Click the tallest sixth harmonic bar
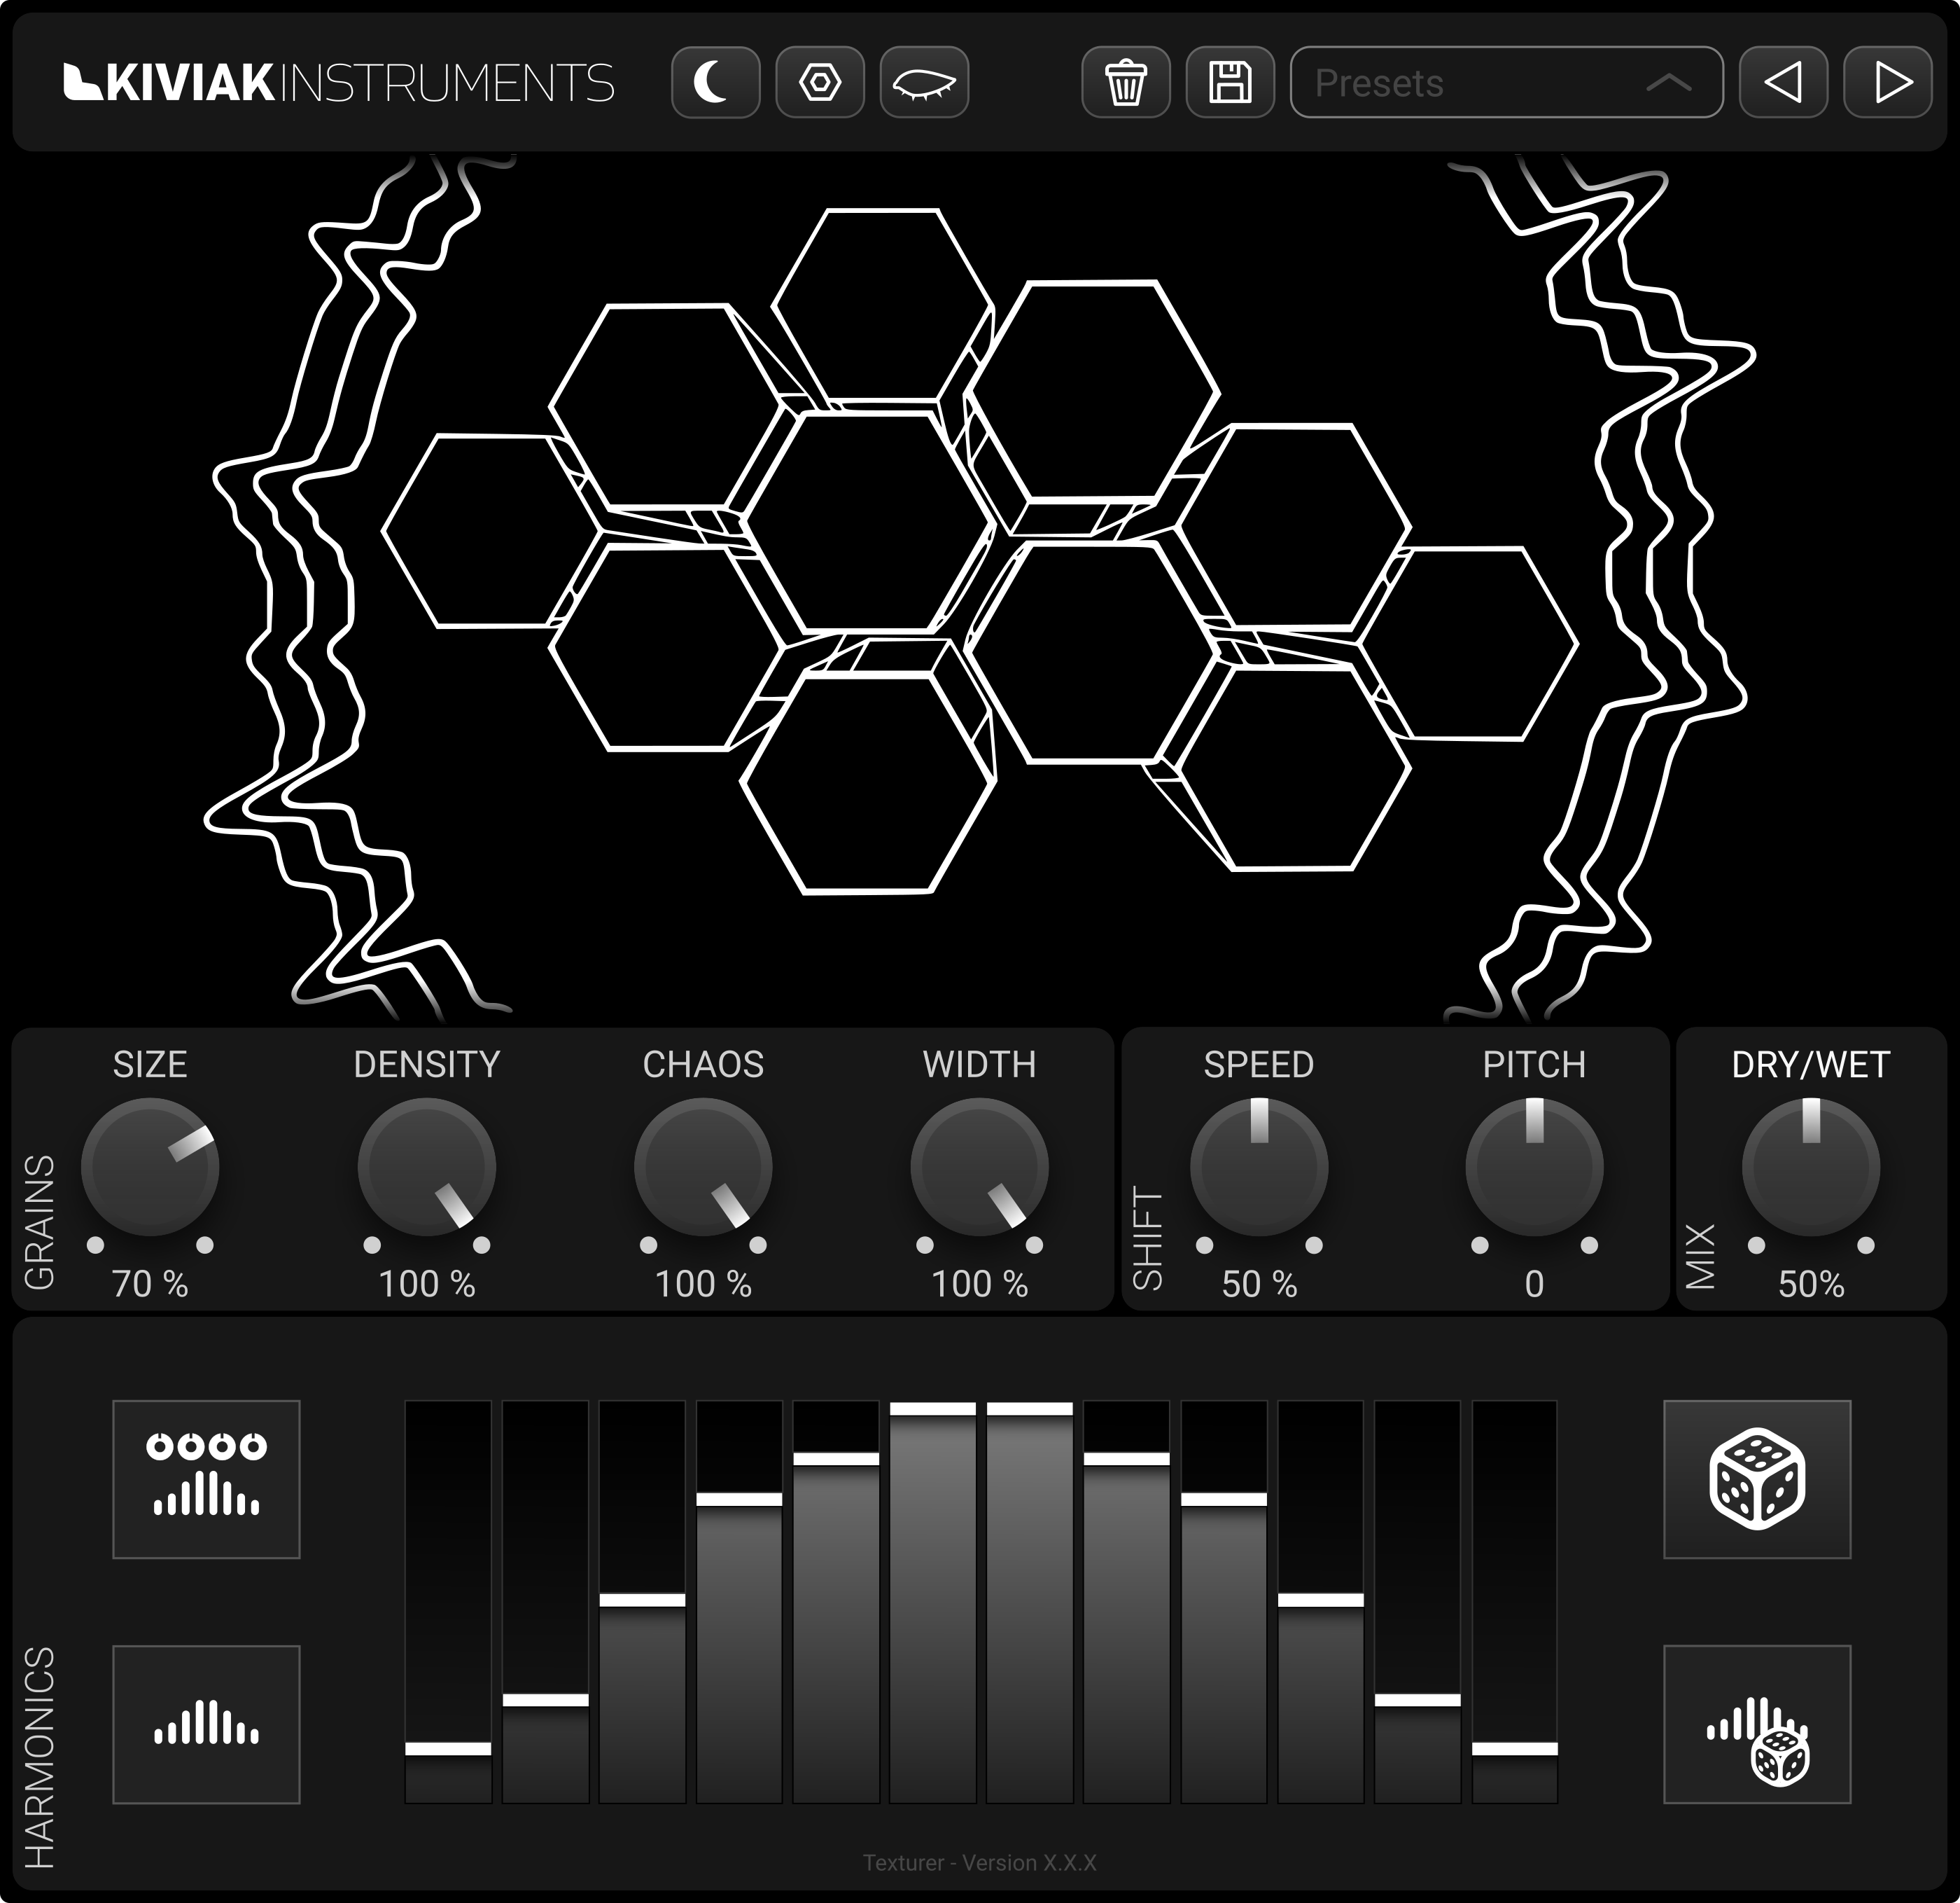The image size is (1960, 1903). tap(932, 1601)
